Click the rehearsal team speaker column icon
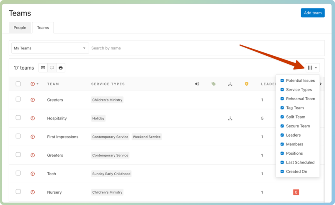335x205 pixels. click(x=197, y=84)
